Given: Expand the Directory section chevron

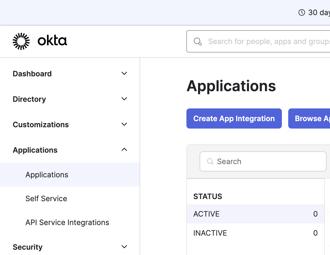Looking at the screenshot, I should point(124,99).
